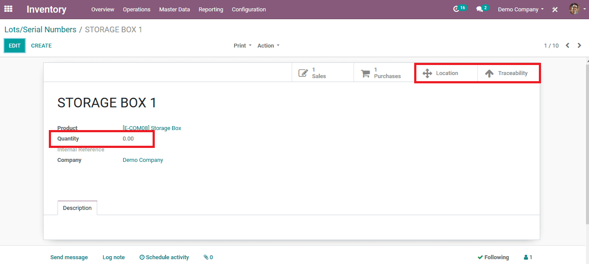Click the CREATE button
The image size is (589, 264).
(x=41, y=45)
